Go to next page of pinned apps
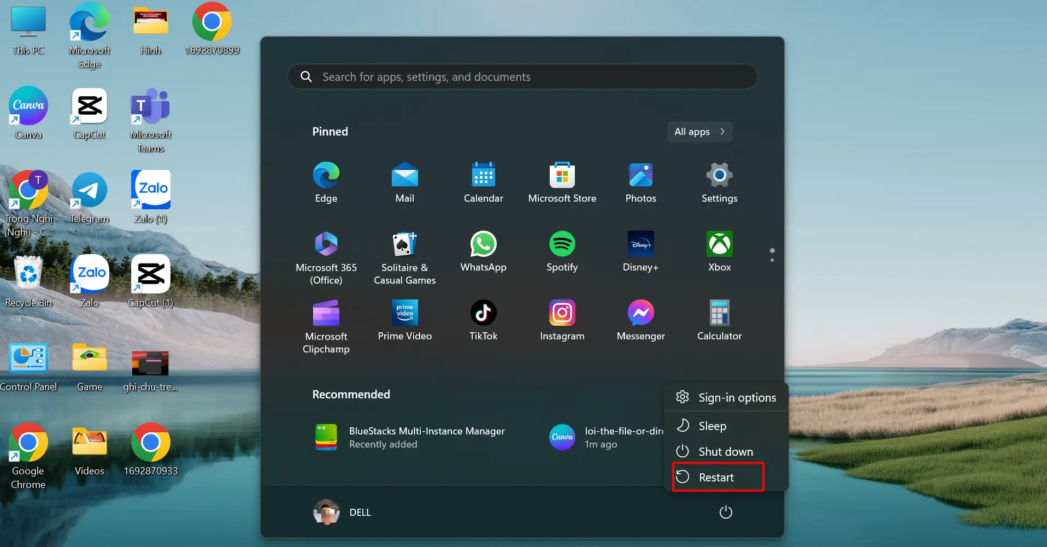1047x547 pixels. click(x=772, y=260)
